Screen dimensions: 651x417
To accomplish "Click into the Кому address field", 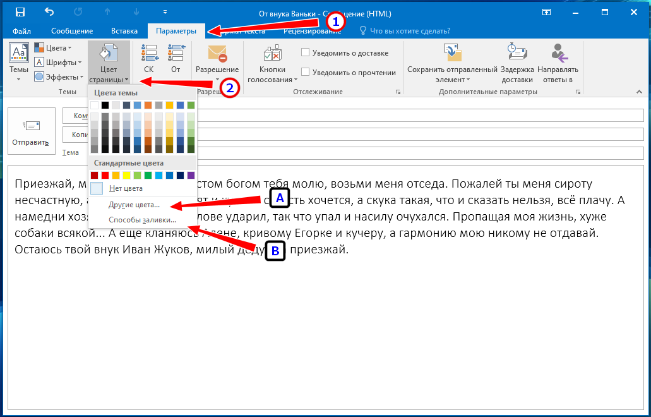I will point(420,116).
